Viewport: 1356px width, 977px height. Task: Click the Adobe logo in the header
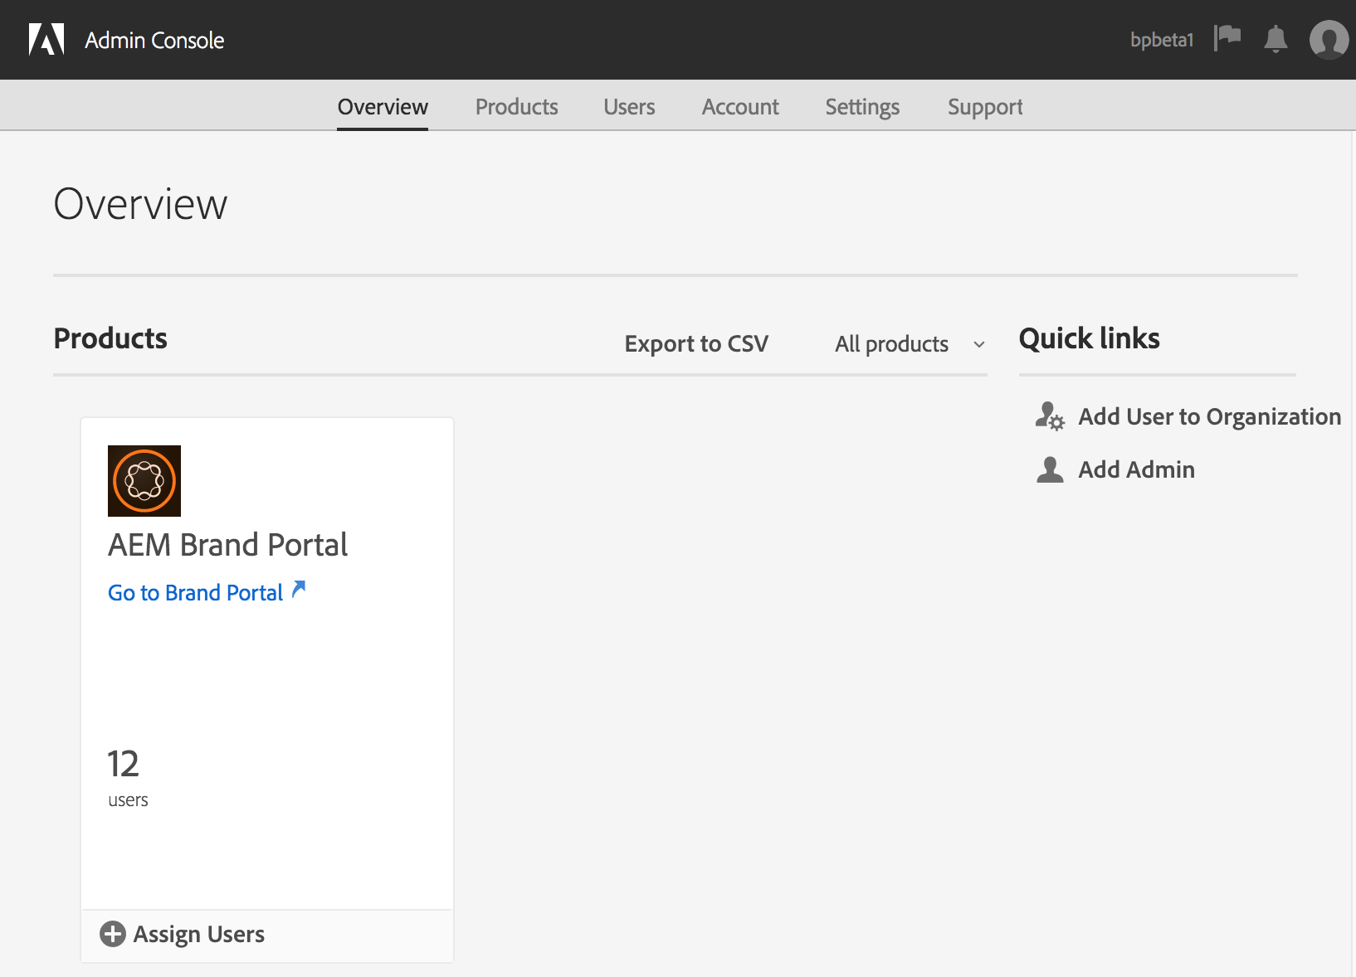coord(47,39)
